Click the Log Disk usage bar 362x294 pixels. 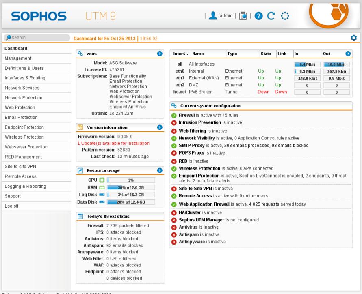click(131, 195)
